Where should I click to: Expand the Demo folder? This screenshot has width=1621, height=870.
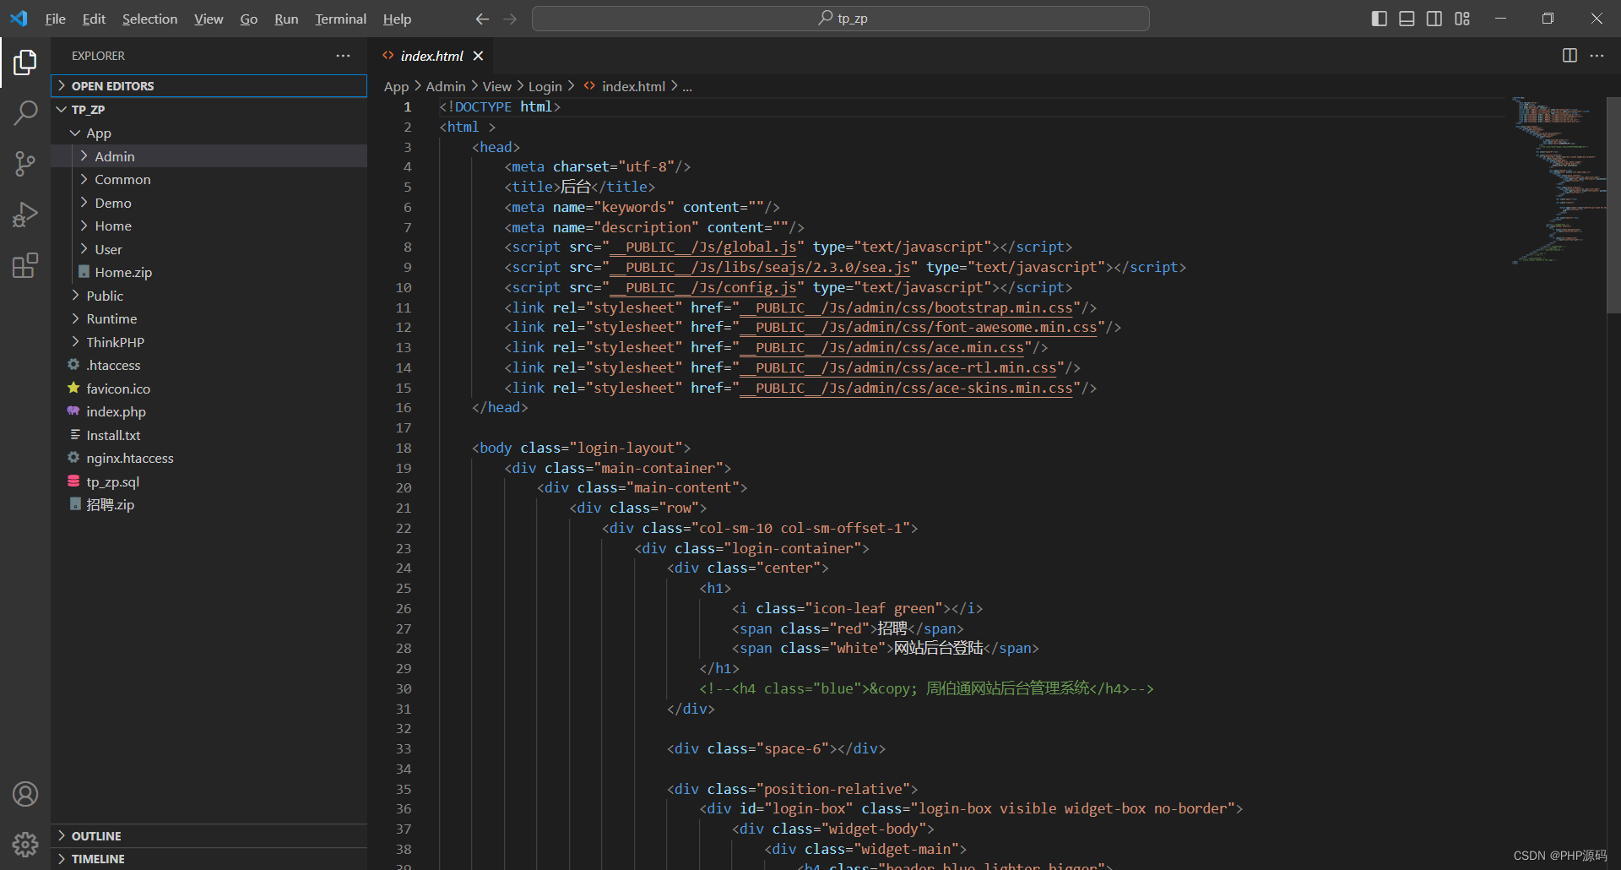pos(209,203)
